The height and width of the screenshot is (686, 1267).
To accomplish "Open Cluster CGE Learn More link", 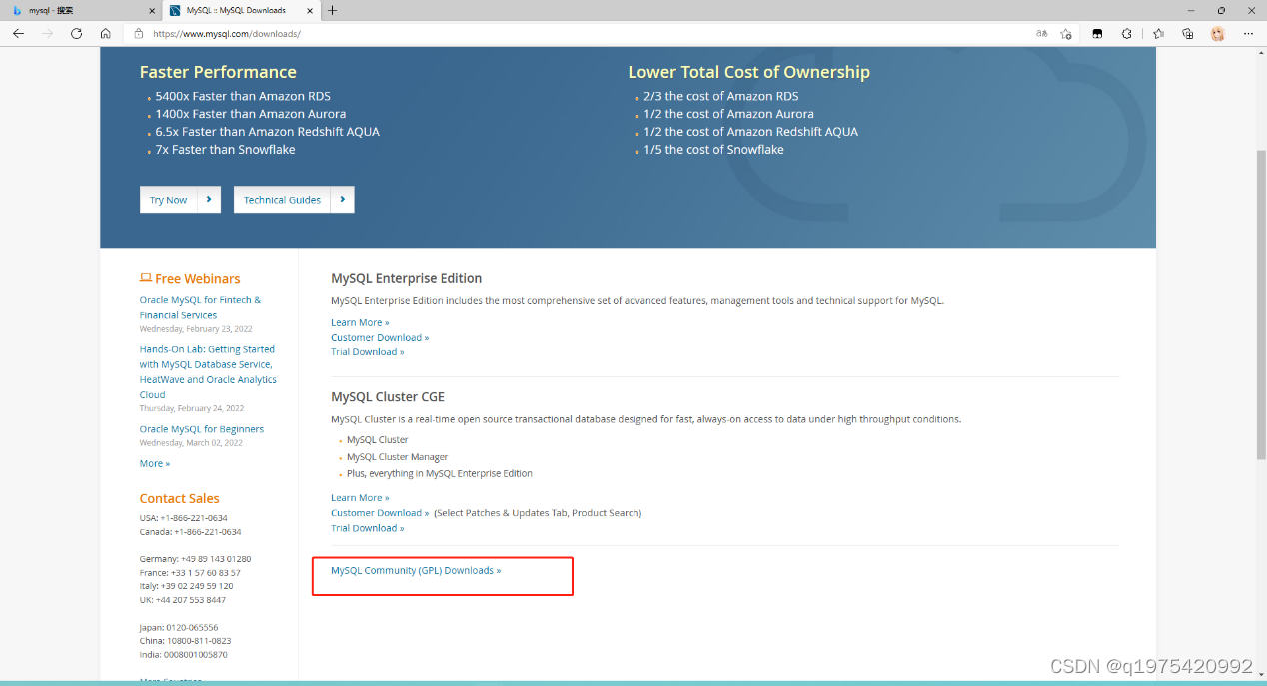I will (360, 497).
